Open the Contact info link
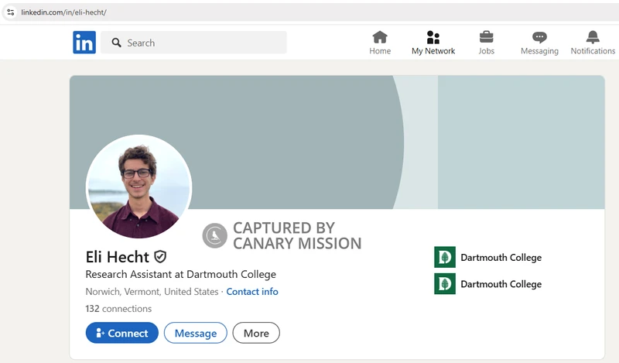 [x=252, y=292]
